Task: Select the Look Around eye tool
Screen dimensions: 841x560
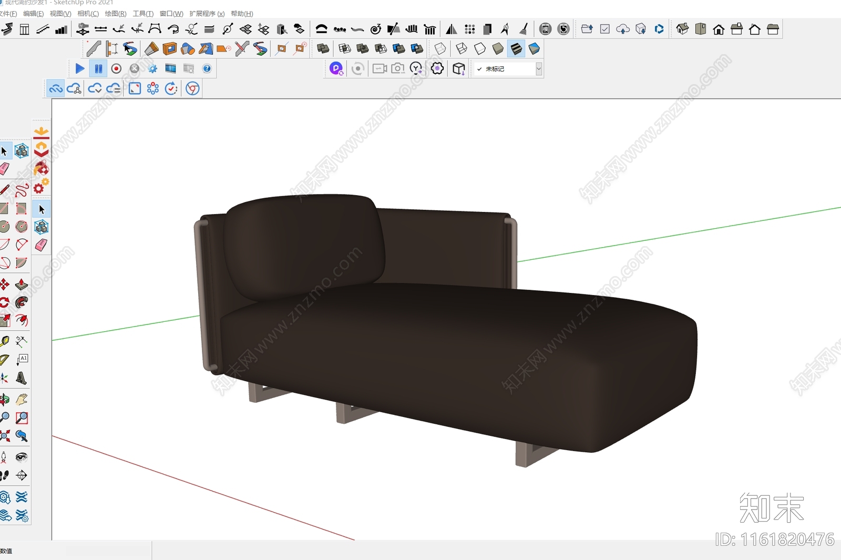Action: click(22, 457)
